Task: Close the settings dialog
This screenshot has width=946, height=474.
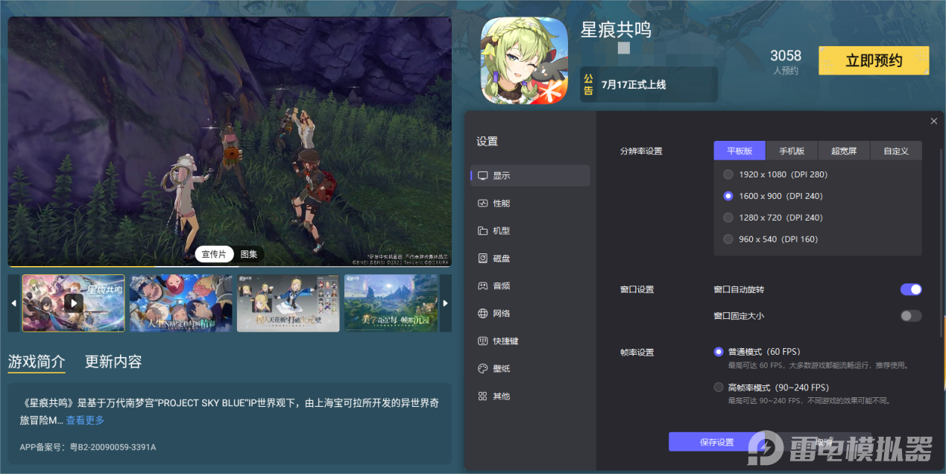Action: pyautogui.click(x=934, y=121)
